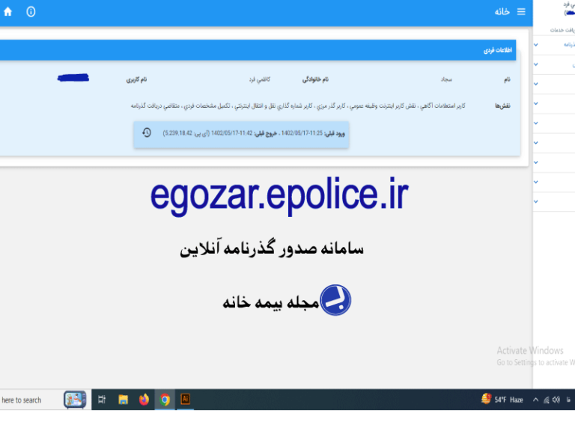Expand the گذرنامه sidebar section chevron
Screen dimensions: 575x431
[536, 45]
